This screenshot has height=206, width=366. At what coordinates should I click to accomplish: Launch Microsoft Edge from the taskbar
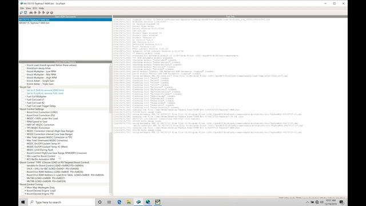(x=119, y=202)
